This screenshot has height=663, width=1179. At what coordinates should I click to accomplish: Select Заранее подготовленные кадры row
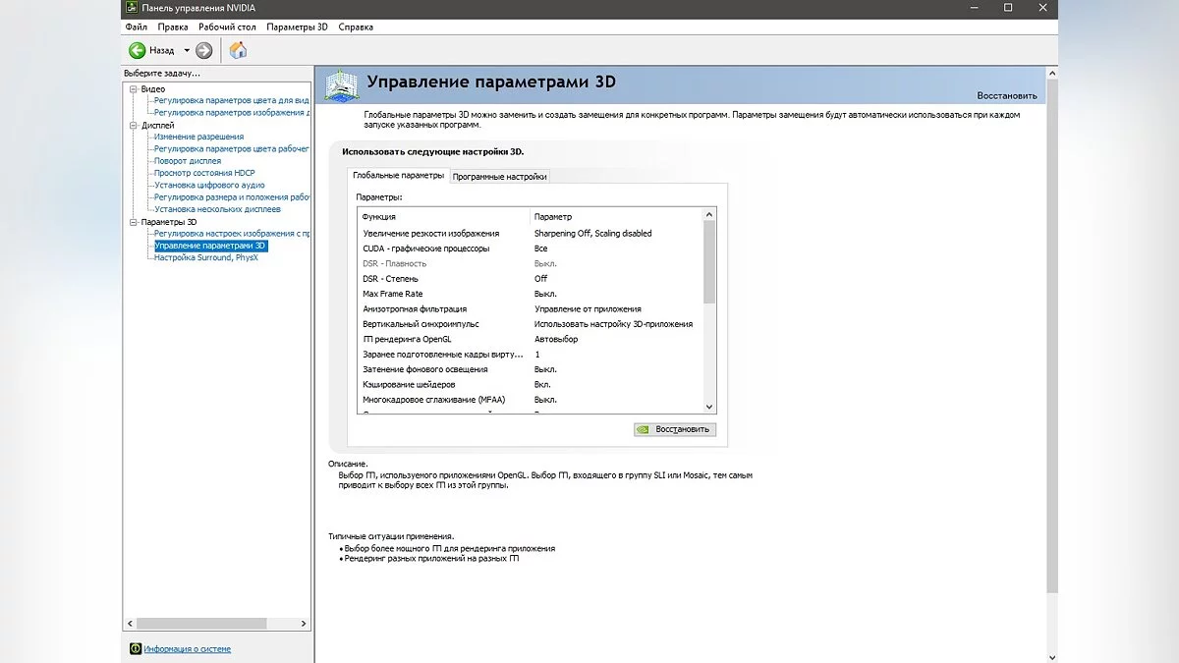tap(530, 355)
